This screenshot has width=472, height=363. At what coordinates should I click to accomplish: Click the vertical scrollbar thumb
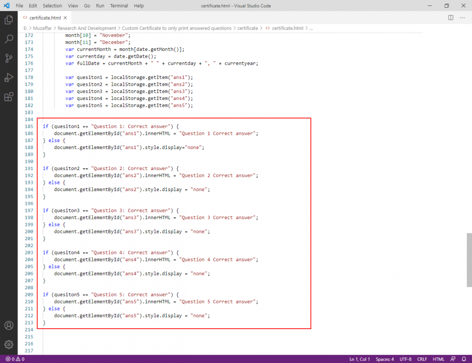pyautogui.click(x=469, y=259)
